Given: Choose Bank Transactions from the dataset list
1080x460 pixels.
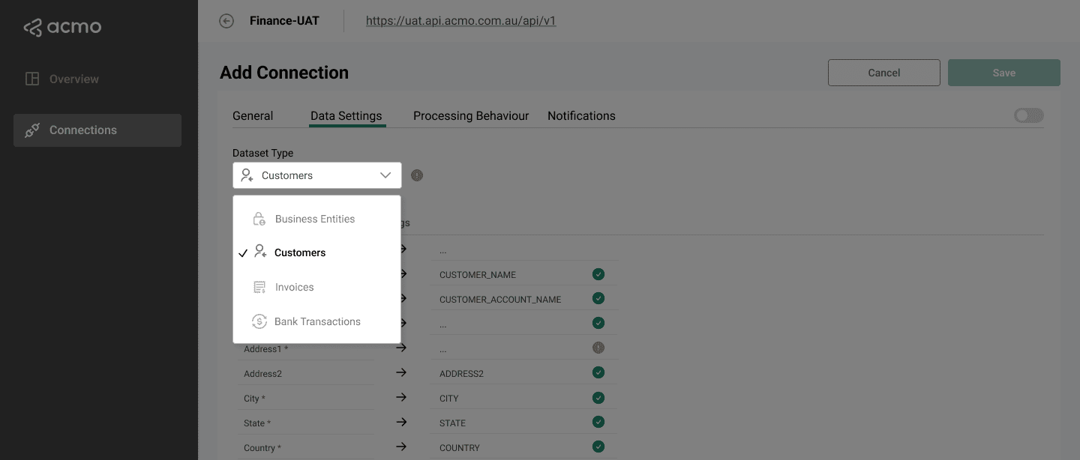Looking at the screenshot, I should click(x=317, y=321).
